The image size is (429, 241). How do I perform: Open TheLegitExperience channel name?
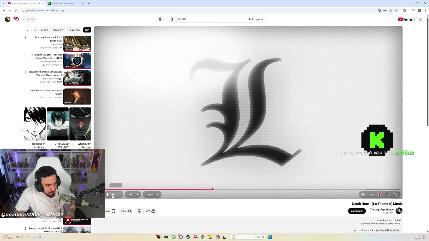point(382,209)
